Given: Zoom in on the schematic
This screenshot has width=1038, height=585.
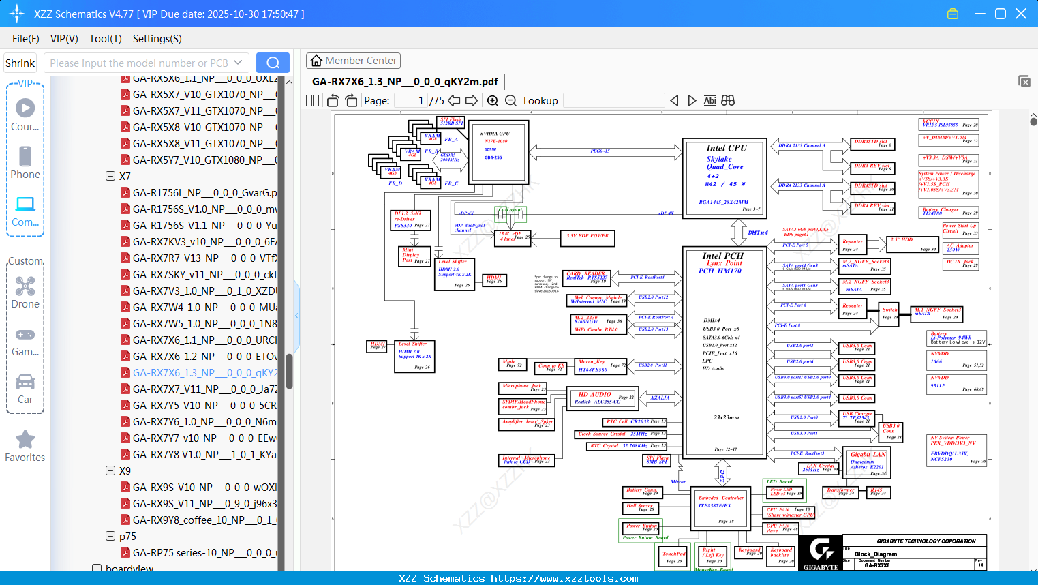Looking at the screenshot, I should point(493,100).
